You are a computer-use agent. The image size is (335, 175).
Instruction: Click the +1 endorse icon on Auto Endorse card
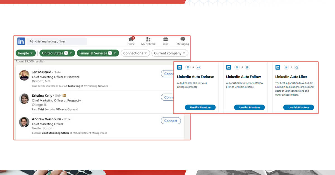coord(198,67)
